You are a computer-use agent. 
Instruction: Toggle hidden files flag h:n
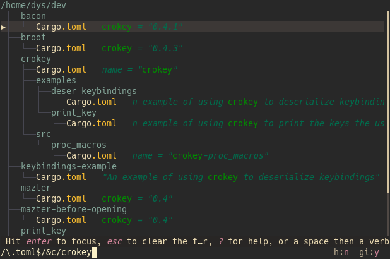click(x=341, y=252)
